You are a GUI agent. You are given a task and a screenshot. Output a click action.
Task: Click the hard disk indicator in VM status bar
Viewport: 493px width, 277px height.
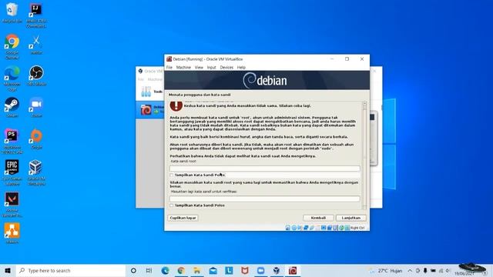tap(287, 228)
